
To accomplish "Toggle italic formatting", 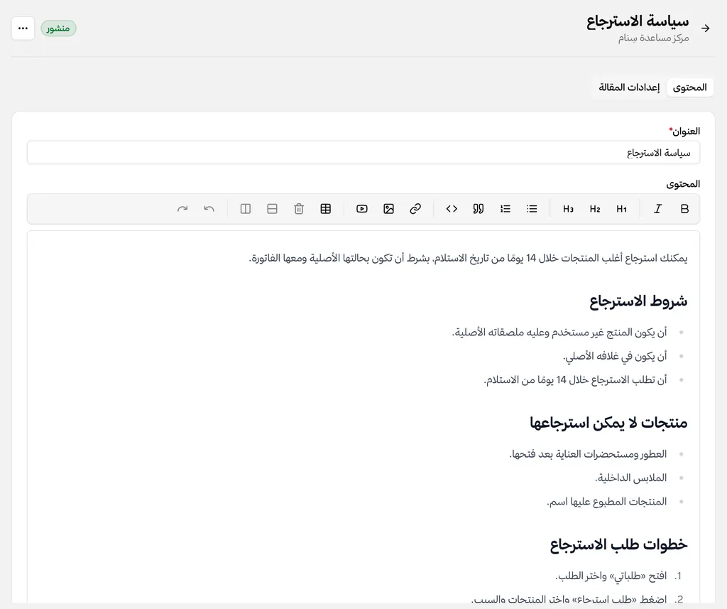I will 657,209.
